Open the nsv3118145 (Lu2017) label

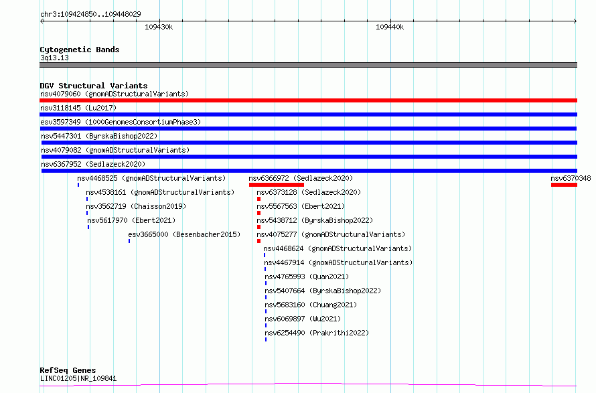78,108
